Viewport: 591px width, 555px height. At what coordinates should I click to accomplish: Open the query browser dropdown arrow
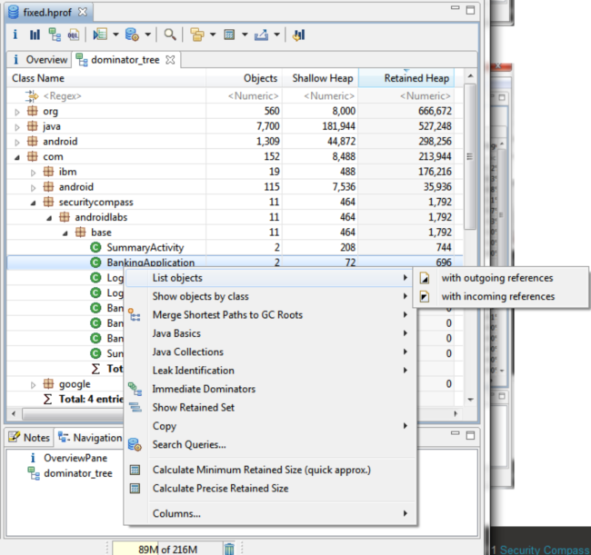click(x=147, y=35)
